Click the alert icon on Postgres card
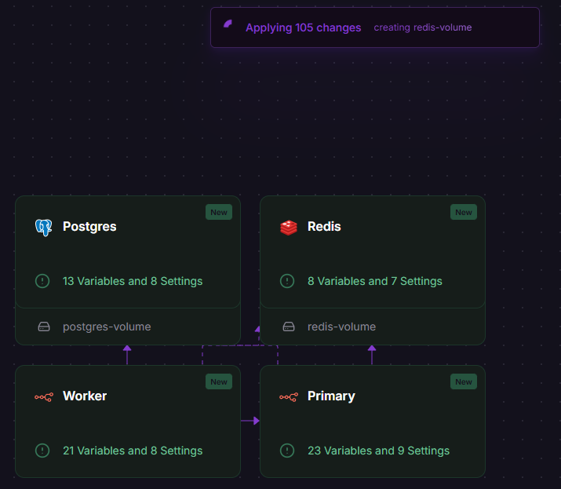 tap(42, 281)
